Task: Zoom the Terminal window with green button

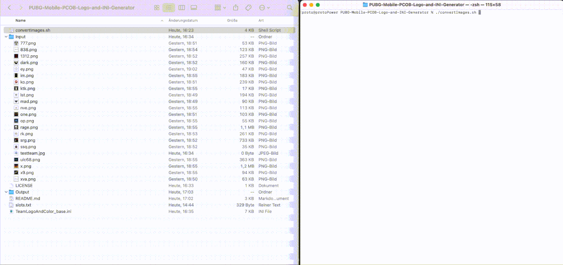Action: tap(318, 5)
